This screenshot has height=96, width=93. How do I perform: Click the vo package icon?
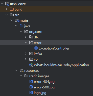31,59
